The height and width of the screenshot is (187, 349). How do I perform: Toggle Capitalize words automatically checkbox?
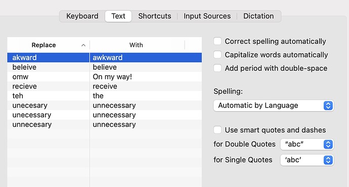217,55
